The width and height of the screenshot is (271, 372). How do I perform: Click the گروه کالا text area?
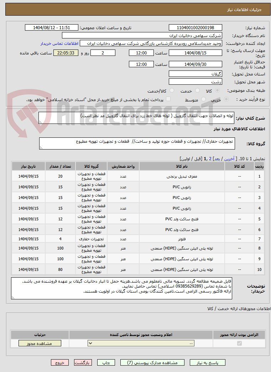[x=137, y=143]
